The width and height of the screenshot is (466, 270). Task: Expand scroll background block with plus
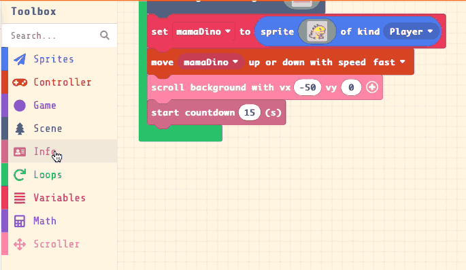pos(372,87)
